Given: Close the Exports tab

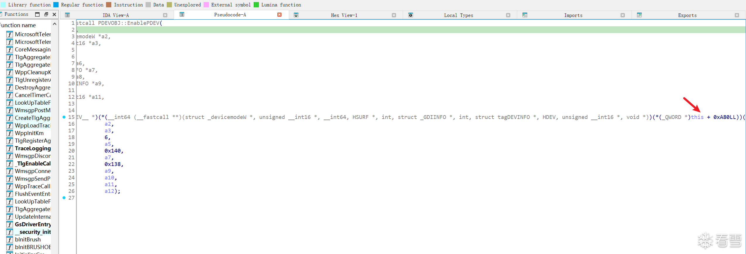Looking at the screenshot, I should pyautogui.click(x=737, y=15).
